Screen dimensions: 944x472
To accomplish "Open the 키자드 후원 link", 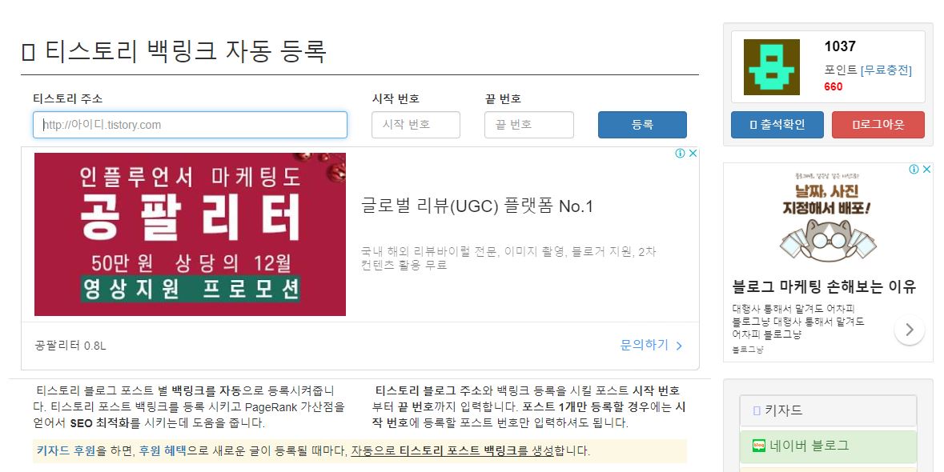I will click(66, 450).
